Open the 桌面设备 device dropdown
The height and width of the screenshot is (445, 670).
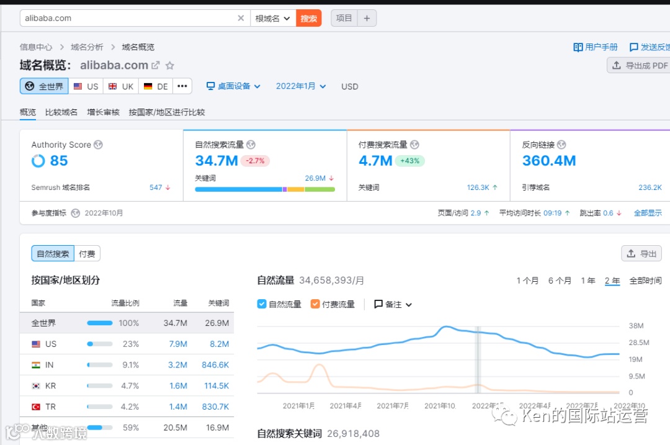[233, 86]
